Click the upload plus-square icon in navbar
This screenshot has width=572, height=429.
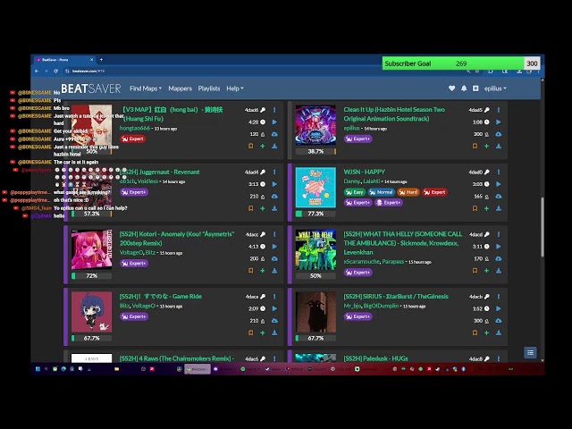pos(475,88)
